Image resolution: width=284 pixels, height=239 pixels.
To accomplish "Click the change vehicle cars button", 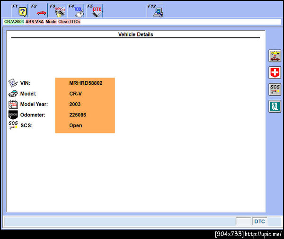I will (x=275, y=56).
